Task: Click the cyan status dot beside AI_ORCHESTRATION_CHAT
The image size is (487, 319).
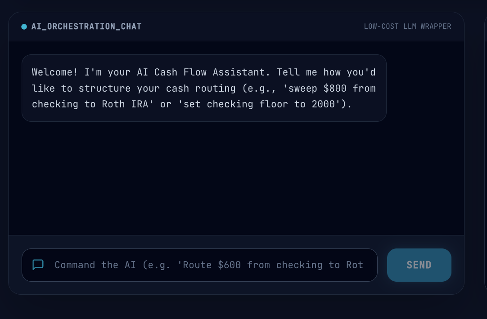Action: tap(24, 27)
